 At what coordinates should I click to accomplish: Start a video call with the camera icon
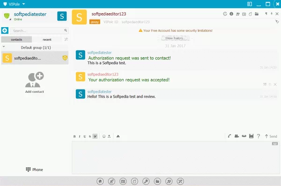click(x=237, y=136)
